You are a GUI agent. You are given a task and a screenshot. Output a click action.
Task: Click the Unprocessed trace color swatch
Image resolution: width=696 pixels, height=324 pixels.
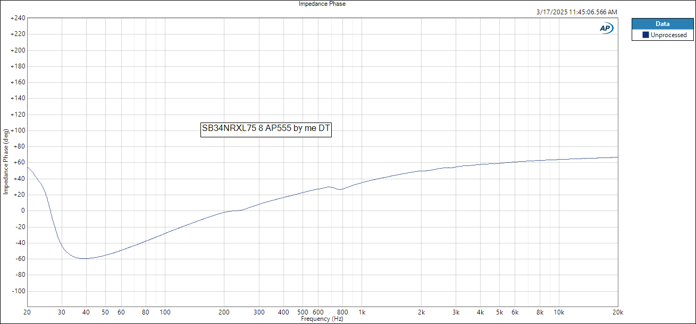click(x=645, y=35)
